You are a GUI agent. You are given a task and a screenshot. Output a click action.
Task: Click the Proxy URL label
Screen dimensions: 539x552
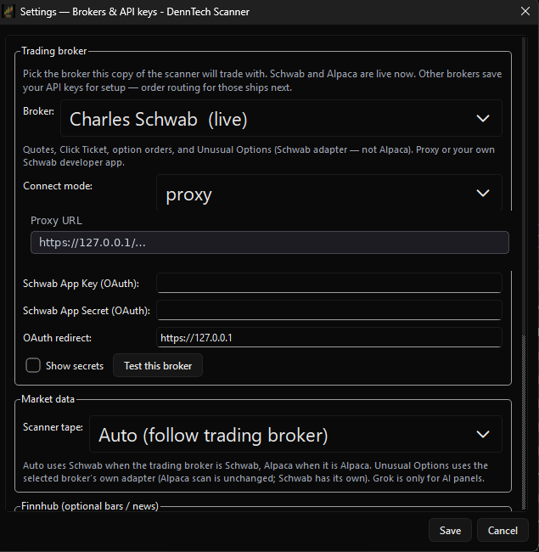[56, 221]
